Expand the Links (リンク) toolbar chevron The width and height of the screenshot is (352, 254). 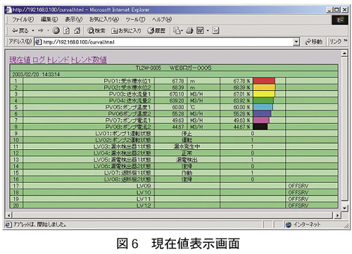345,41
